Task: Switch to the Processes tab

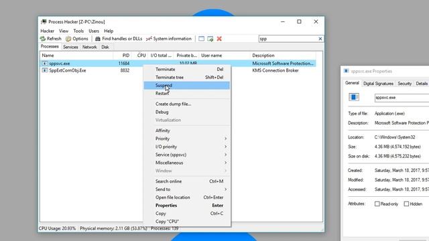Action: 50,46
